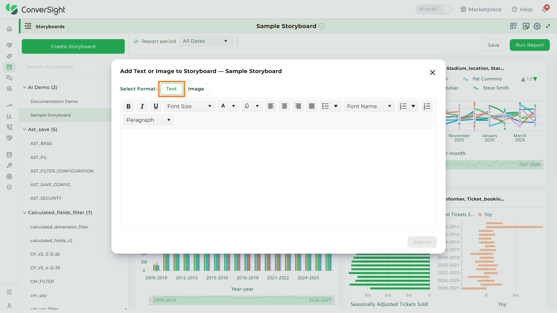The width and height of the screenshot is (557, 313).
Task: Open the notifications bell
Action: 545,9
